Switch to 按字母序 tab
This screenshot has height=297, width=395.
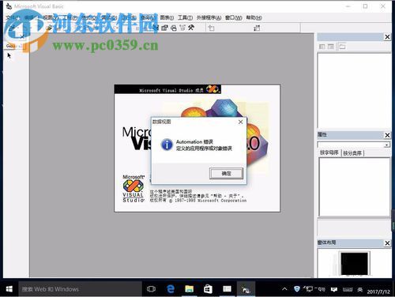tap(329, 152)
